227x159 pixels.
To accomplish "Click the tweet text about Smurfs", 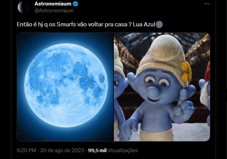I will coord(86,24).
